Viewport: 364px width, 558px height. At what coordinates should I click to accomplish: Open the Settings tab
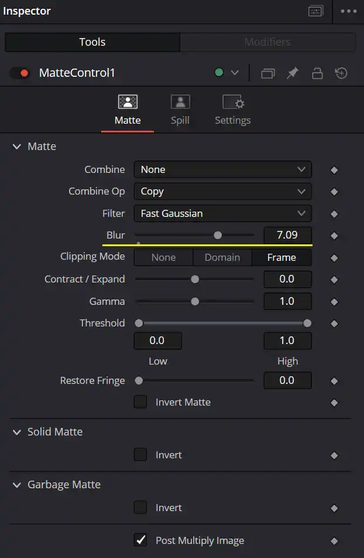pyautogui.click(x=233, y=110)
